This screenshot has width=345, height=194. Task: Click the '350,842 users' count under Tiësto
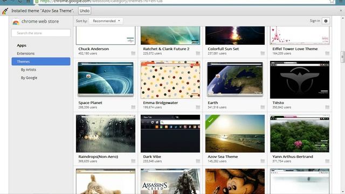[x=281, y=107]
